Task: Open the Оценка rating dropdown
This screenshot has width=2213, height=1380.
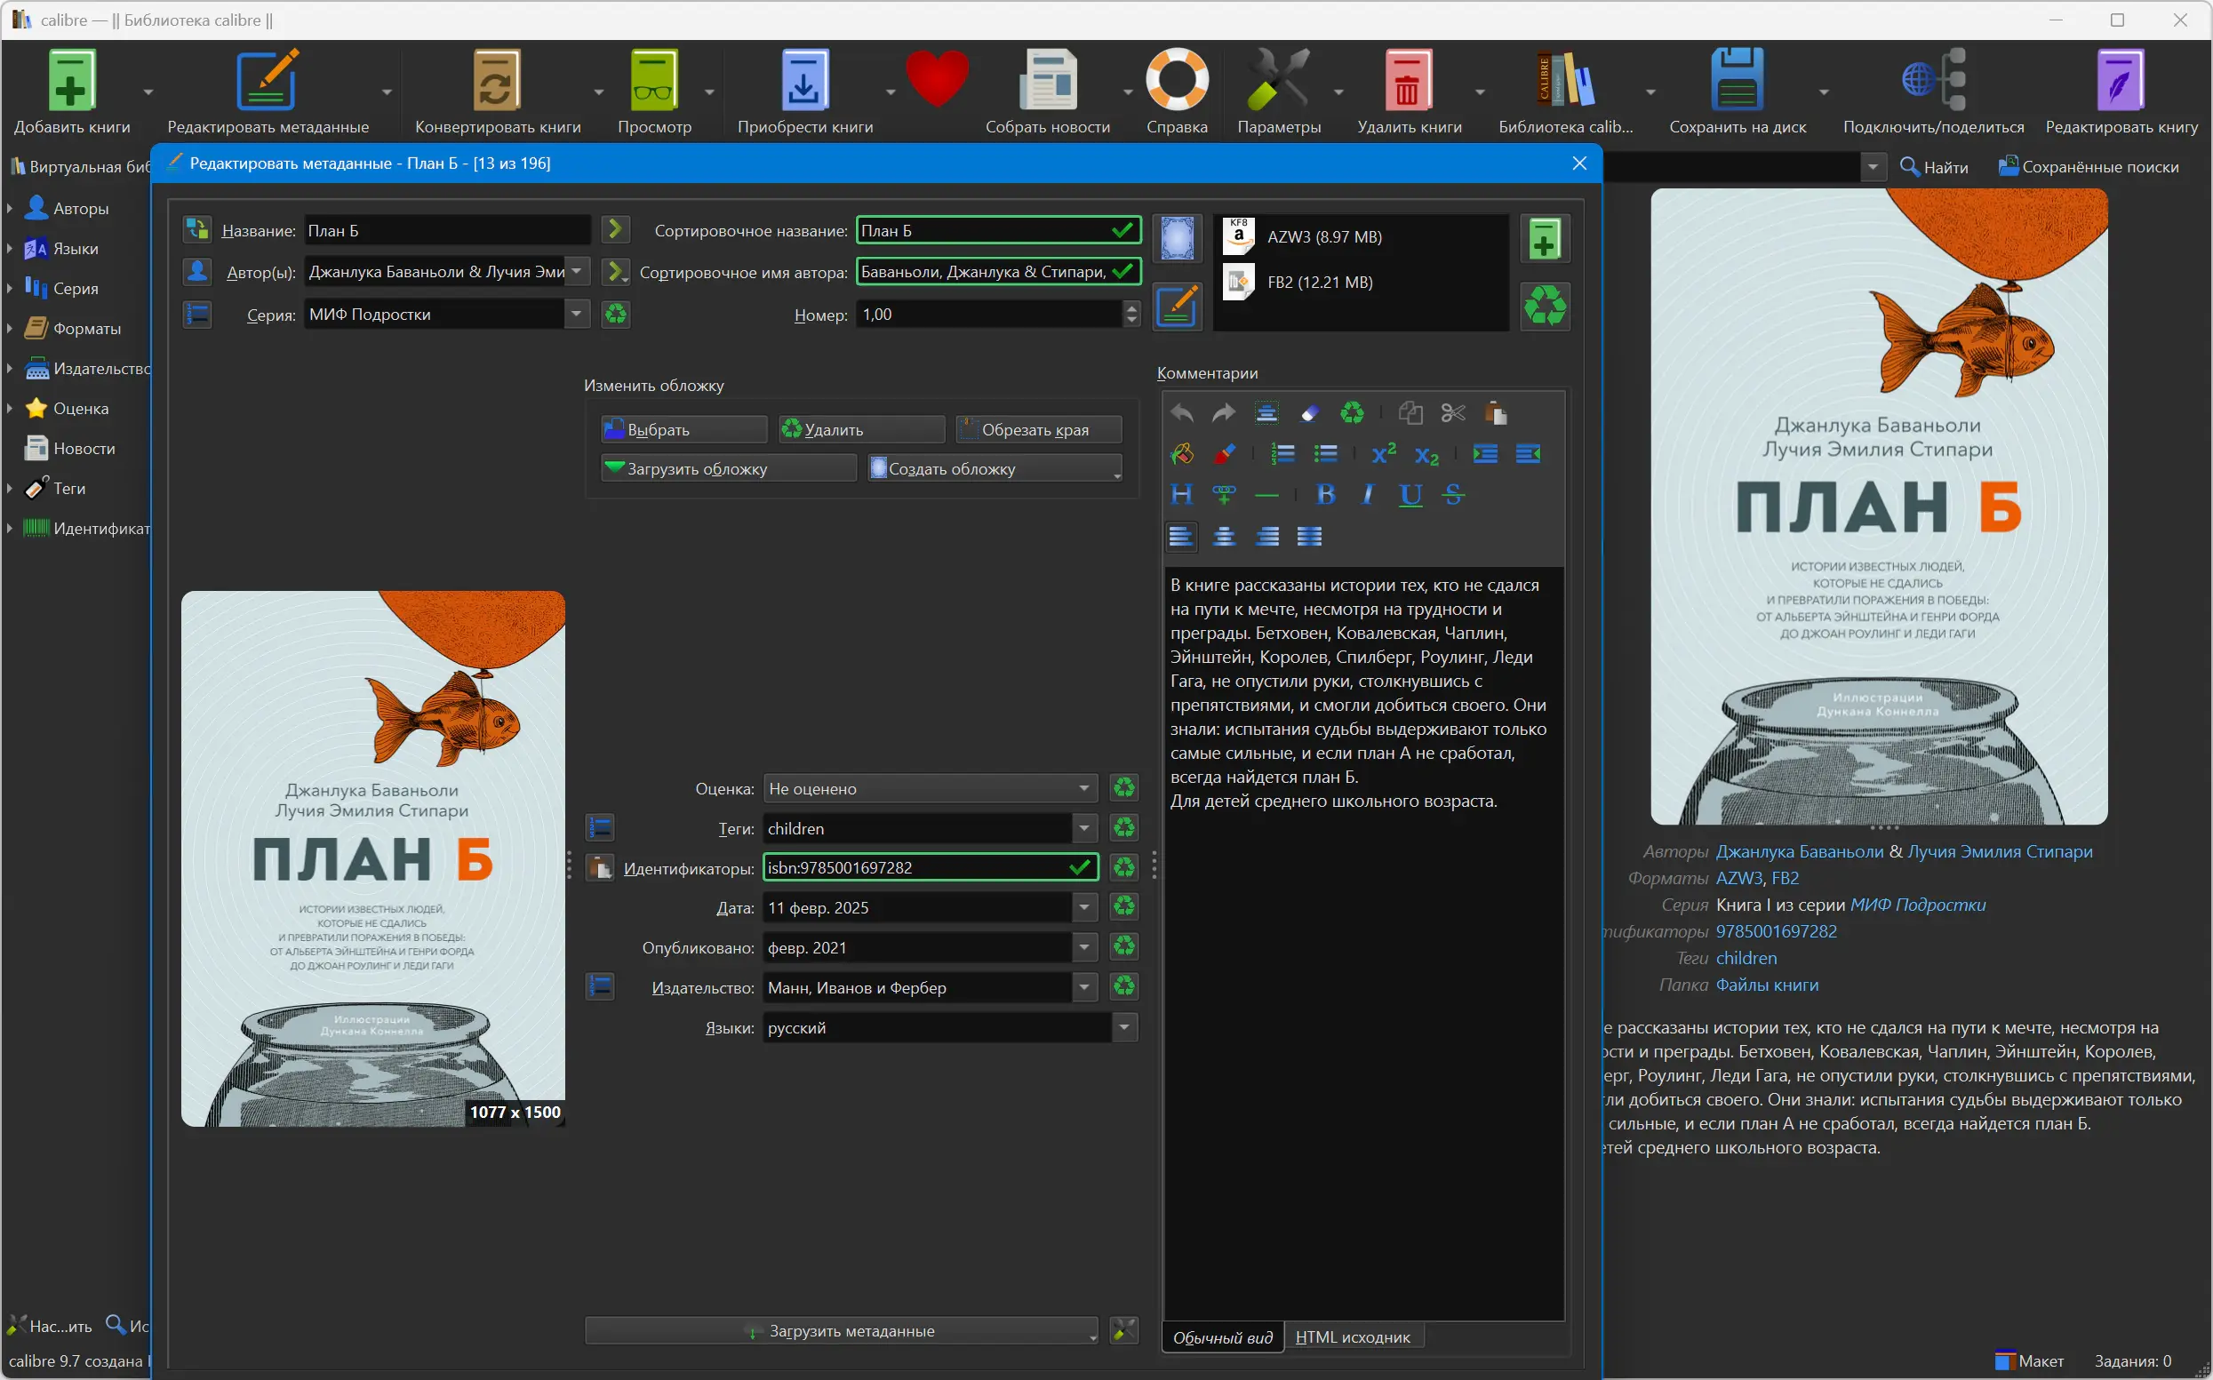Action: [1083, 787]
